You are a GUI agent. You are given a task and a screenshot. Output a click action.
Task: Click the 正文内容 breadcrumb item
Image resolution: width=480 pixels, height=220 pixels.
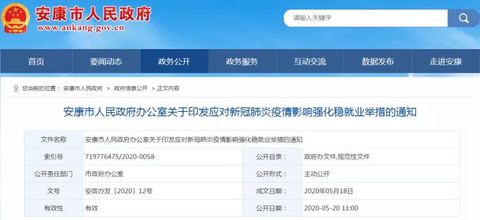[168, 89]
